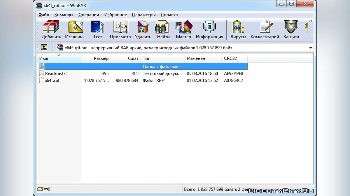Click the Удалить (Delete) toolbar icon
350x196 pixels.
pos(143,27)
